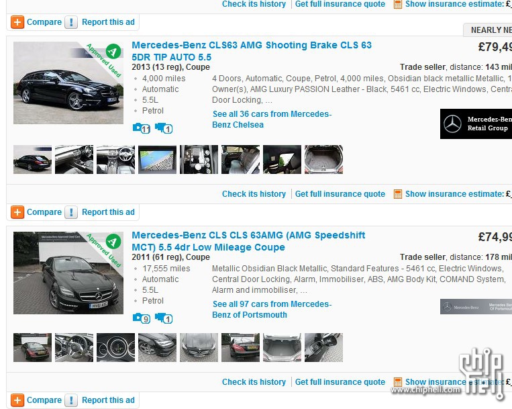Open the video icon for Shooting Brake listing
512x409 pixels.
tap(164, 128)
